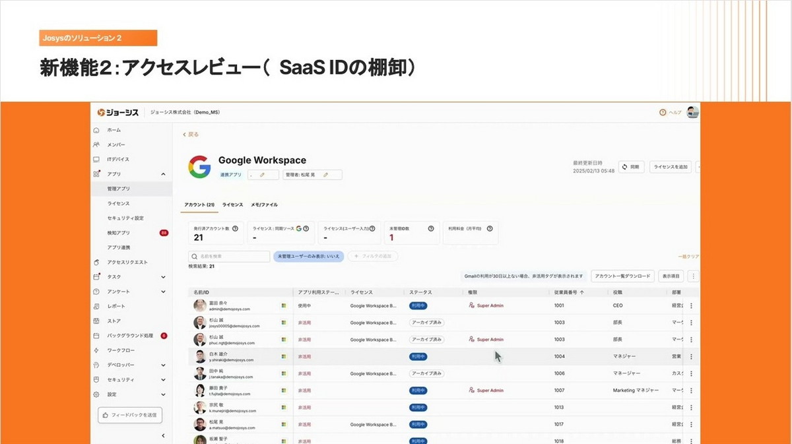This screenshot has width=792, height=444.
Task: Switch to the メモ/ファイル tab
Action: point(264,205)
